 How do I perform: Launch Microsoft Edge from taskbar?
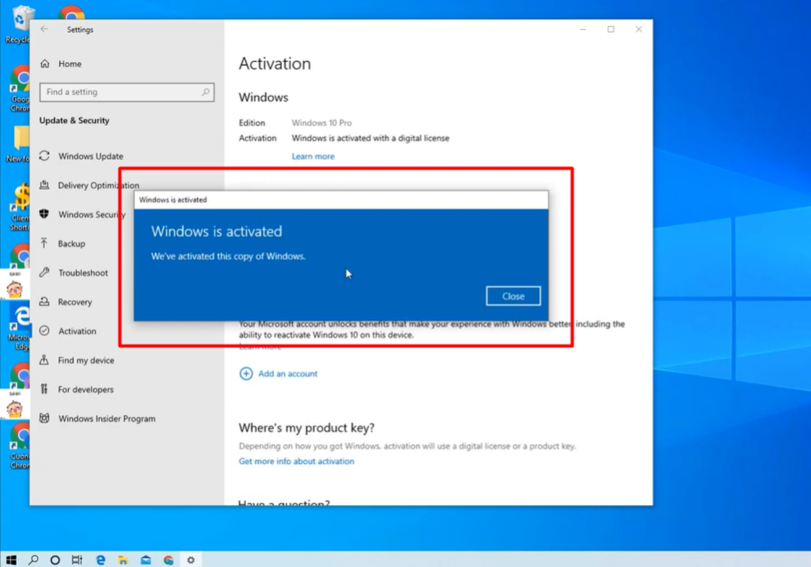click(101, 560)
